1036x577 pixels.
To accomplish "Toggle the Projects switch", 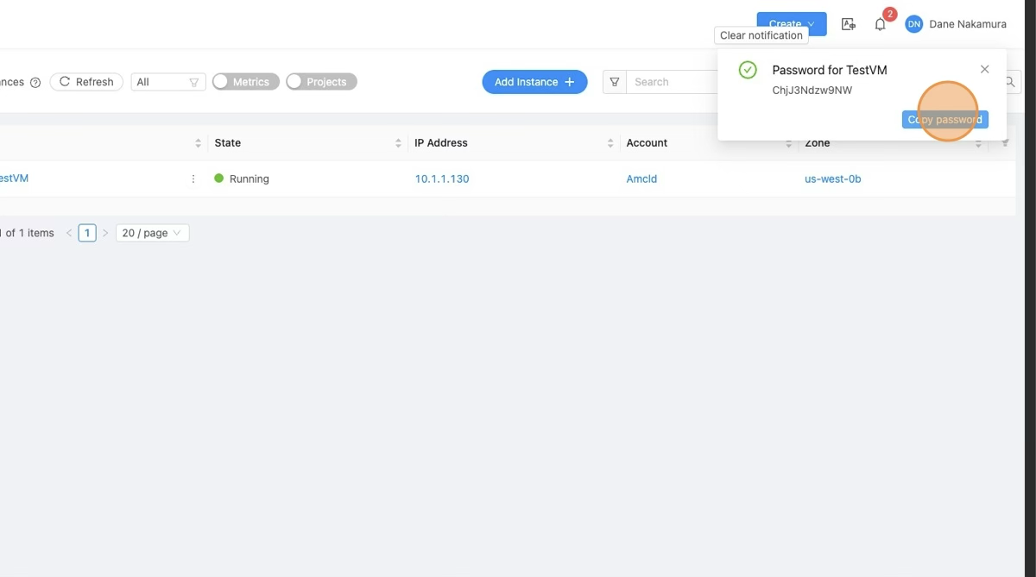I will point(321,82).
